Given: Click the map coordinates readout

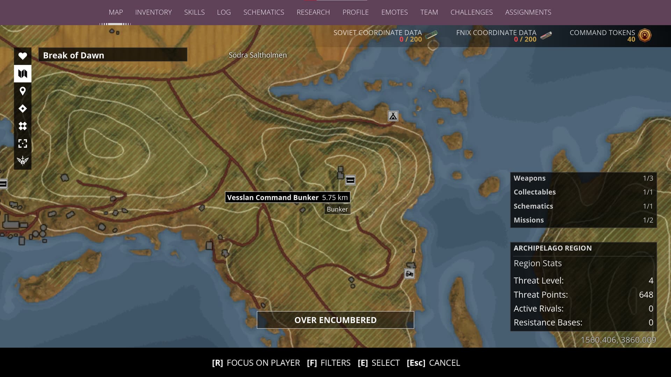Looking at the screenshot, I should click(618, 340).
